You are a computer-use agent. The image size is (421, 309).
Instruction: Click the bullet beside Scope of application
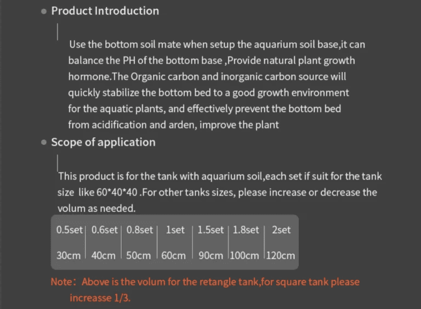pos(44,143)
